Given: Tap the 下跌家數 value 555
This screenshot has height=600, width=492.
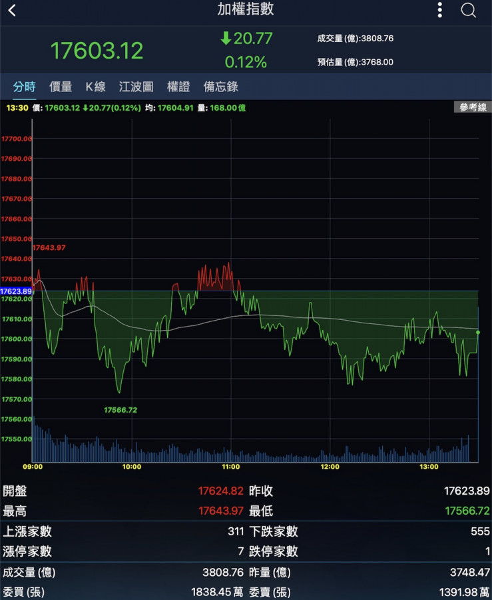Looking at the screenshot, I should point(481,531).
